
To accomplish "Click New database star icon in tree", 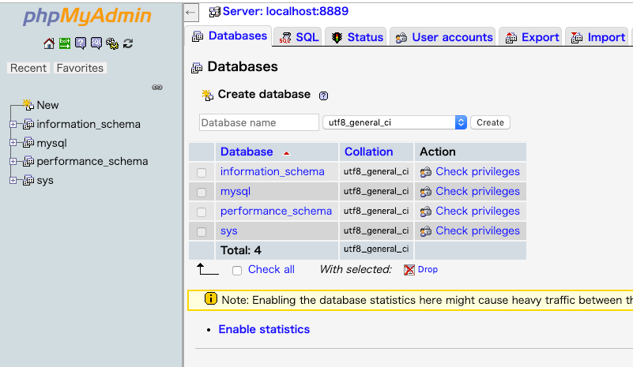I will (x=28, y=105).
